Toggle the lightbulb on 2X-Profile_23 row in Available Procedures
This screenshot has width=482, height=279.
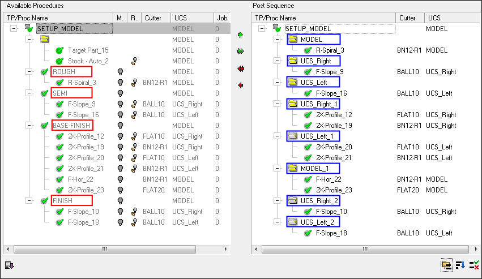[x=120, y=190]
